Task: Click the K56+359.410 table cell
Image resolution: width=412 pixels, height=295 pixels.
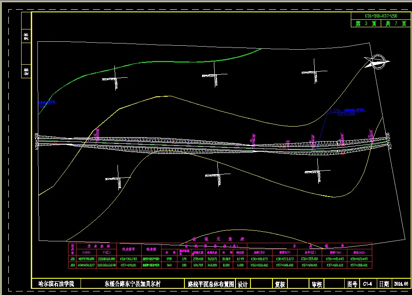Action: [309, 259]
